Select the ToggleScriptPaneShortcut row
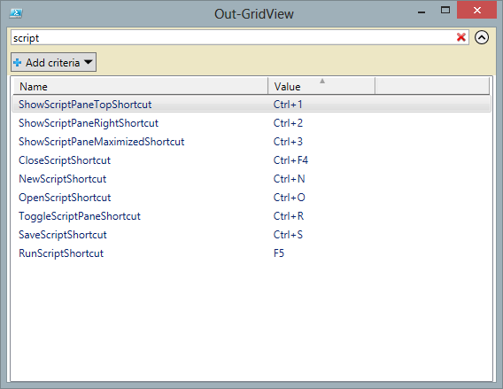503x389 pixels. click(251, 216)
